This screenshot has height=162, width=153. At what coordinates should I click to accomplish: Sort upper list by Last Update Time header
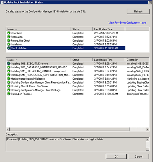pyautogui.click(x=109, y=29)
